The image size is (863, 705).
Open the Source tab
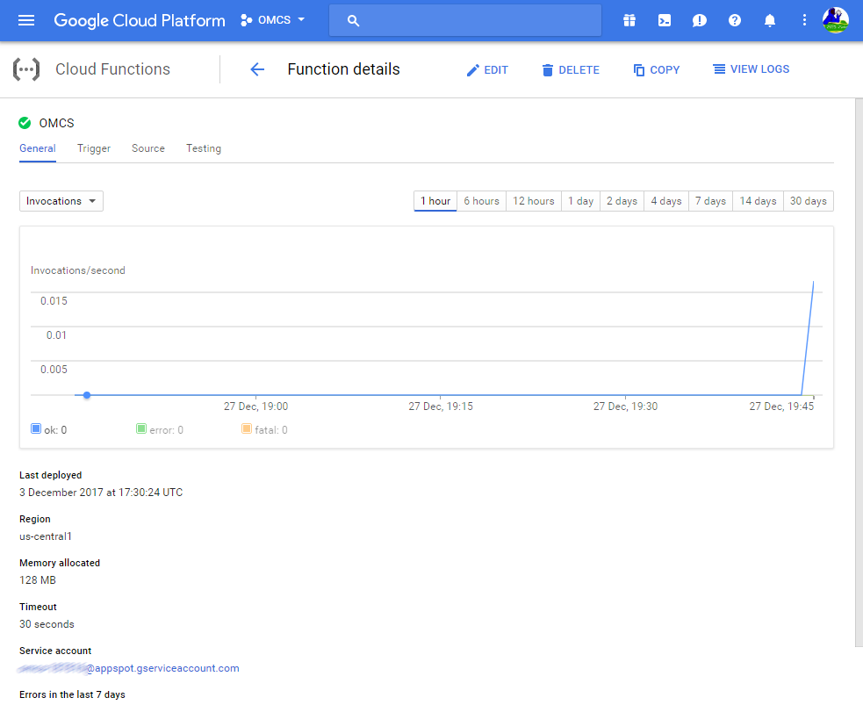pyautogui.click(x=147, y=148)
